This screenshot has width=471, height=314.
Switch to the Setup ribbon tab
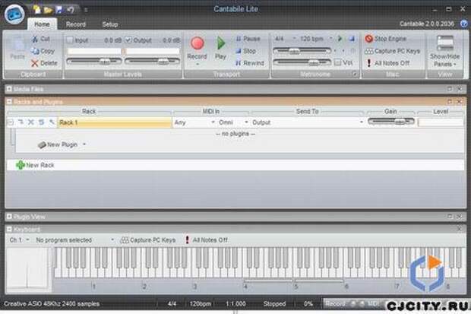(x=110, y=24)
